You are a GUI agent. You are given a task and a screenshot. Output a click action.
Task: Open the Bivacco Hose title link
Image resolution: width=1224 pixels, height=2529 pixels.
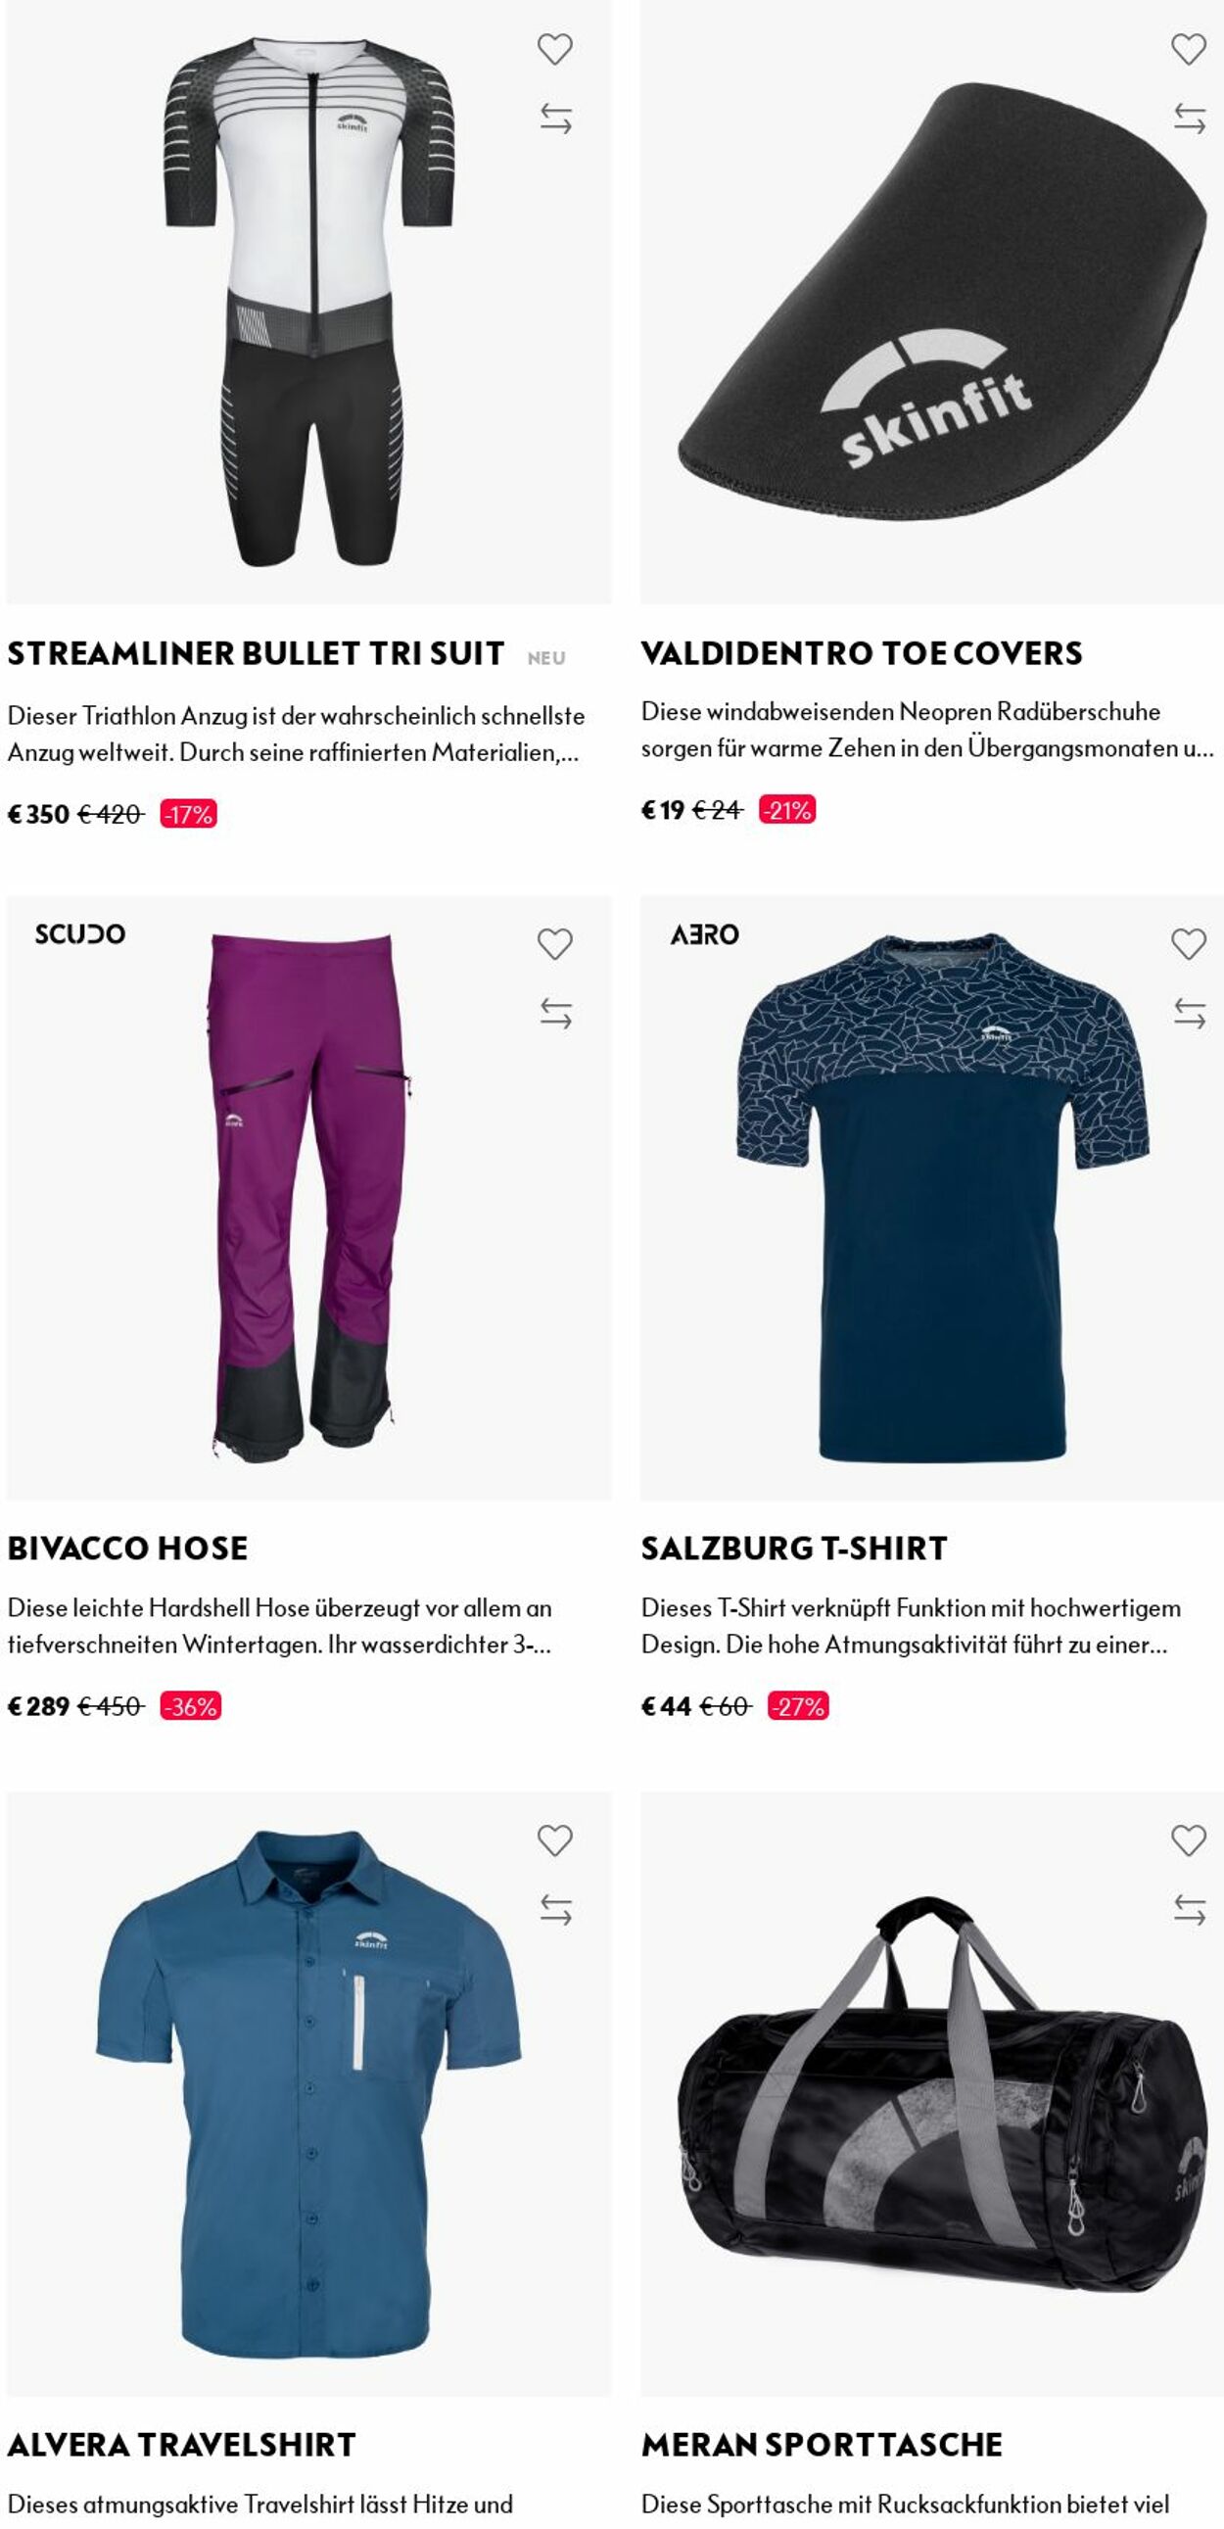coord(127,1550)
